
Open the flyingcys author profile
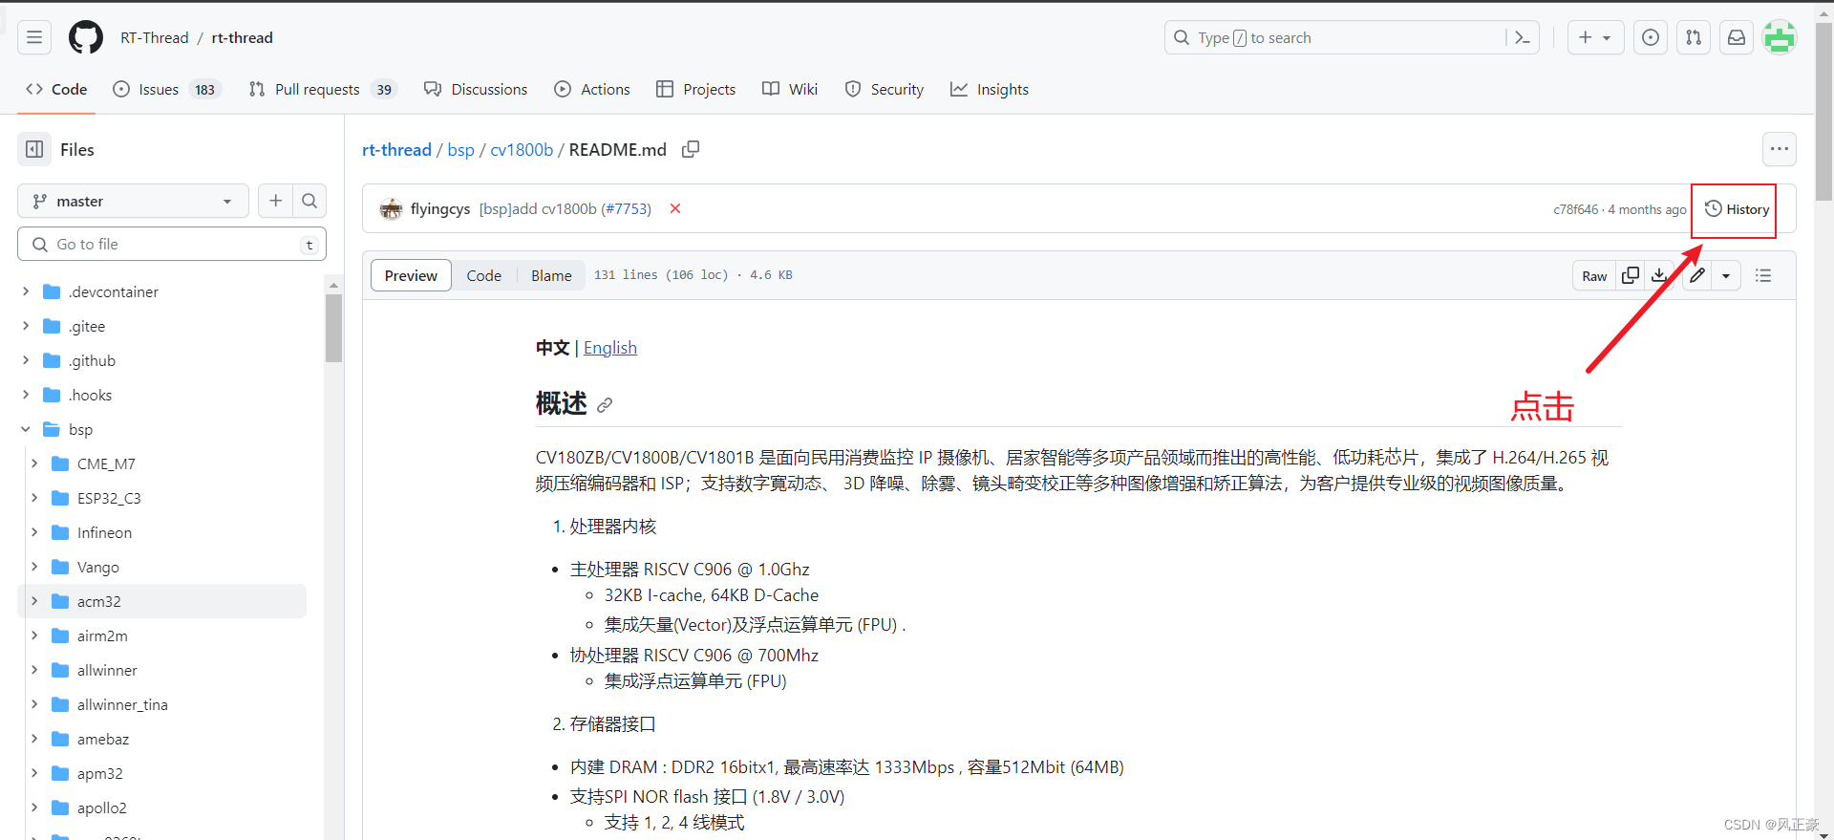coord(440,208)
